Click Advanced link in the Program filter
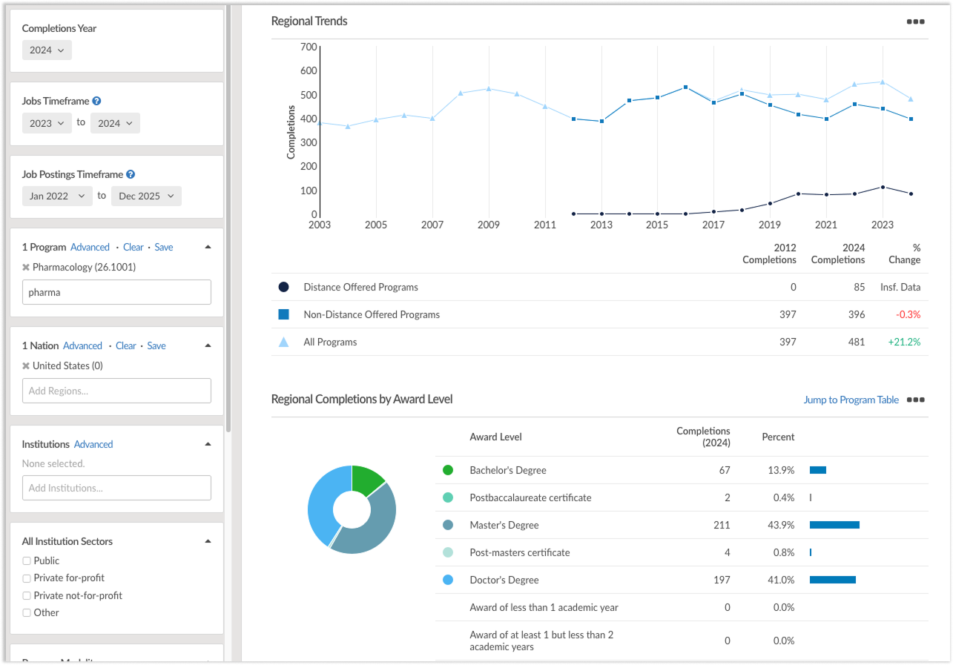Viewport: 953px width, 665px height. [x=90, y=247]
